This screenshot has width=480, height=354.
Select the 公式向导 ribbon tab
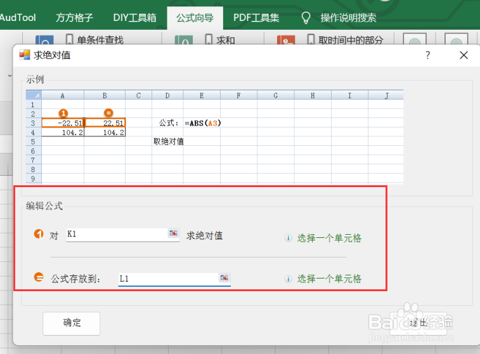(x=195, y=18)
